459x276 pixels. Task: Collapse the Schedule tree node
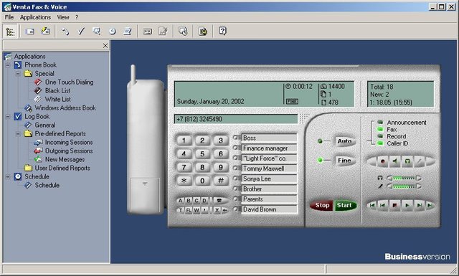[8, 177]
